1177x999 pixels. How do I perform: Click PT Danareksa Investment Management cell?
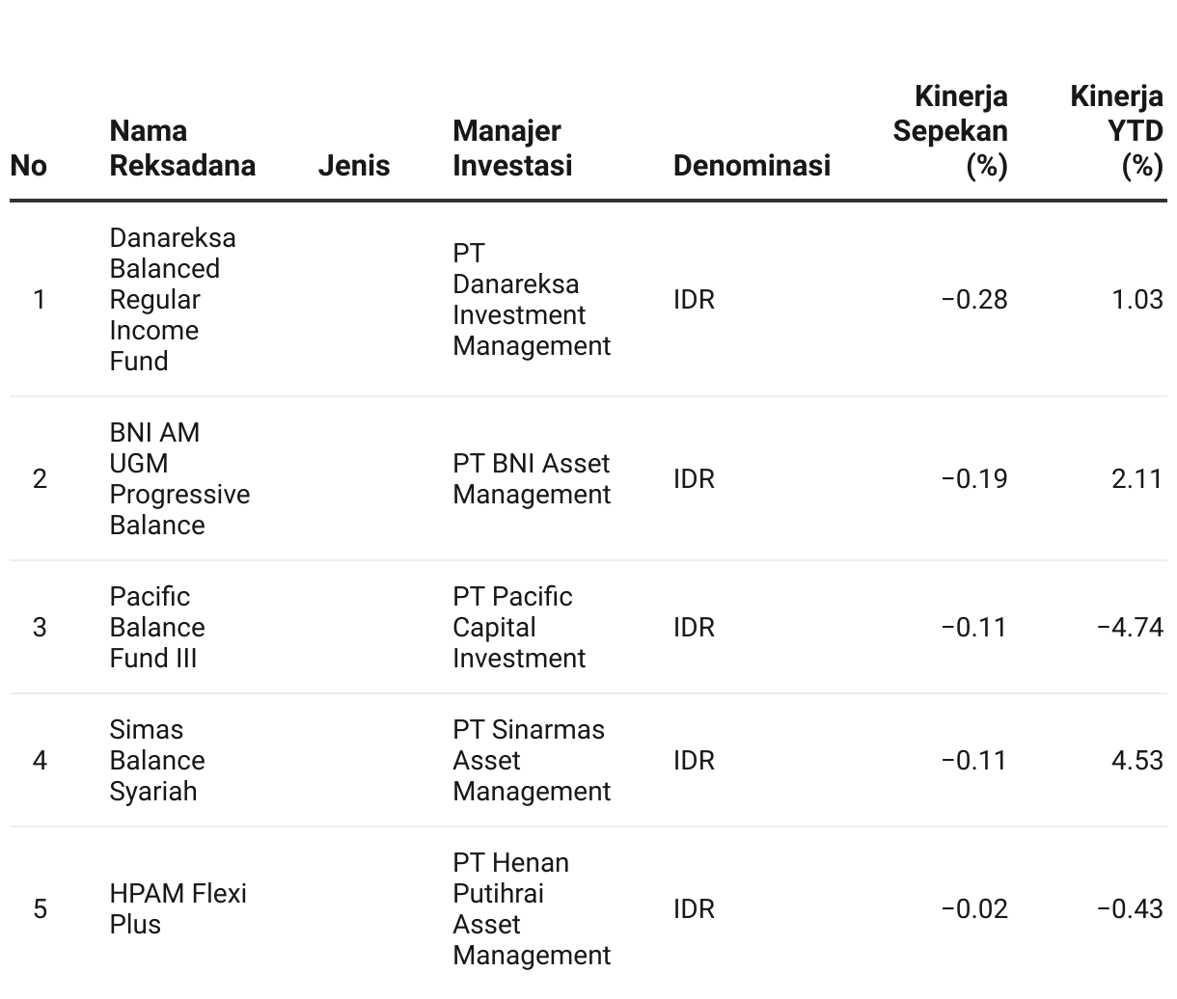[x=531, y=299]
